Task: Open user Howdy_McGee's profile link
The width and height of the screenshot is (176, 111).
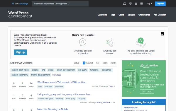Action: tap(103, 103)
